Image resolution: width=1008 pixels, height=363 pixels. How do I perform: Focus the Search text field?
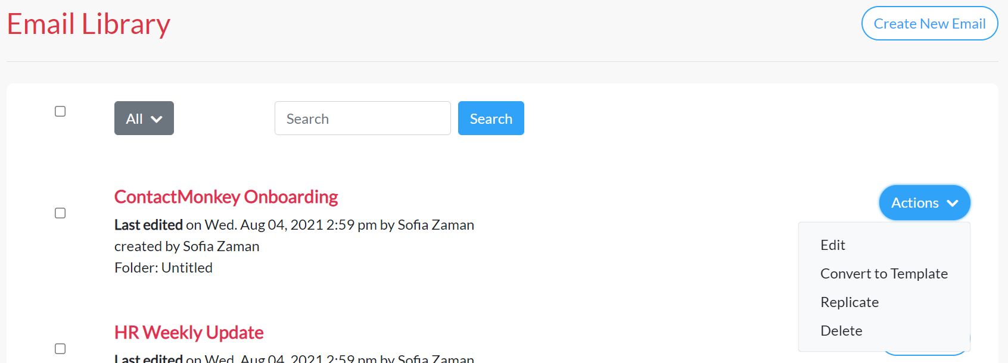pos(362,118)
